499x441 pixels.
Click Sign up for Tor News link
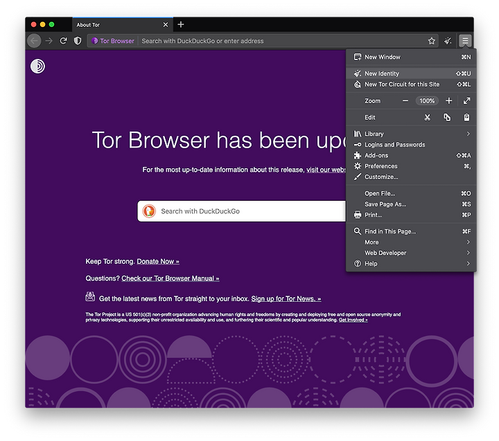286,299
